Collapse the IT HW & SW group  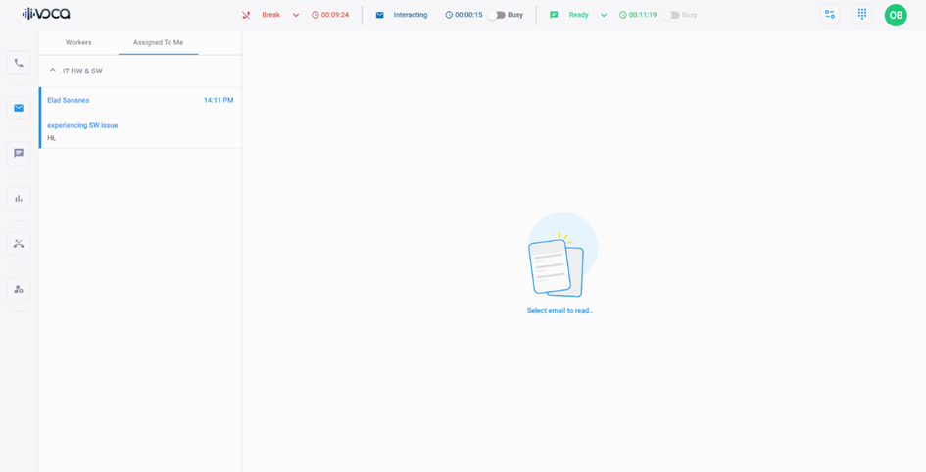[x=53, y=71]
